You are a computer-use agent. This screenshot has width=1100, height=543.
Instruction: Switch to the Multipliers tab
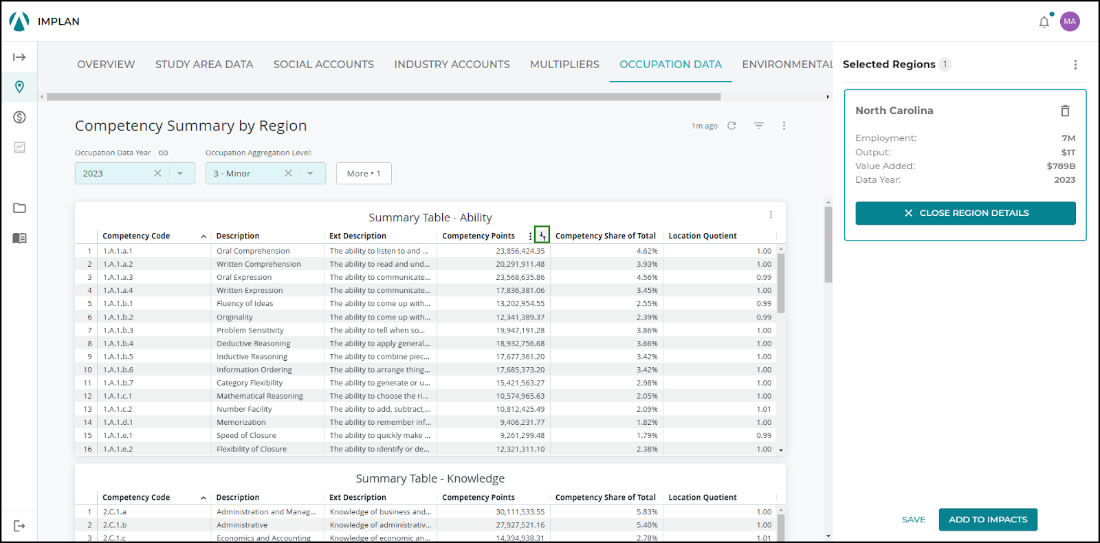click(x=564, y=65)
